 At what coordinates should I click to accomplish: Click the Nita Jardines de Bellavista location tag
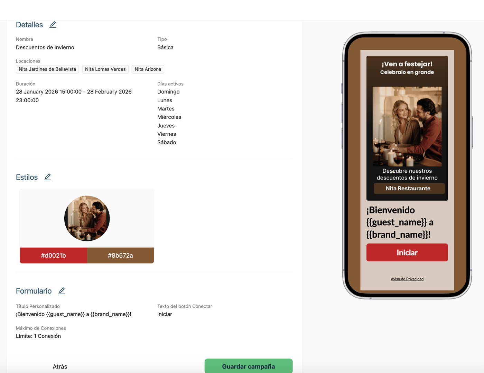(x=47, y=69)
